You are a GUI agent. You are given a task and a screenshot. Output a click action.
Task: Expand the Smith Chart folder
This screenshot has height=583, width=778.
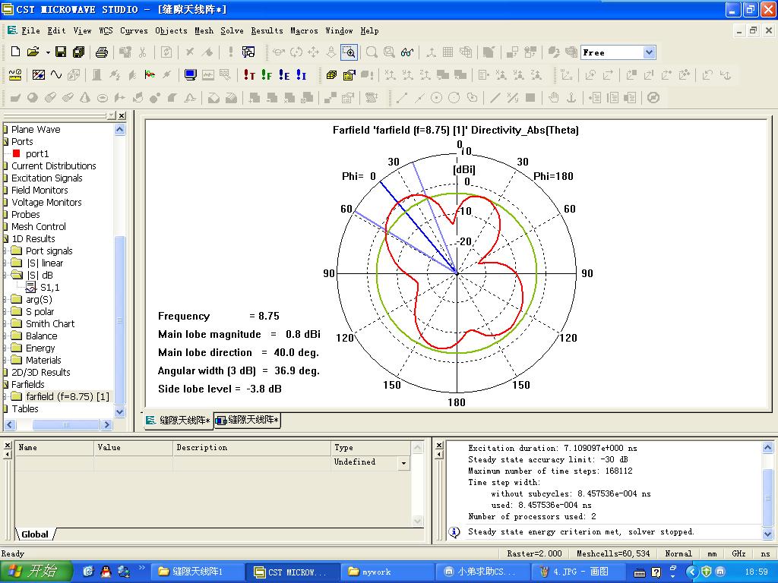coord(5,324)
